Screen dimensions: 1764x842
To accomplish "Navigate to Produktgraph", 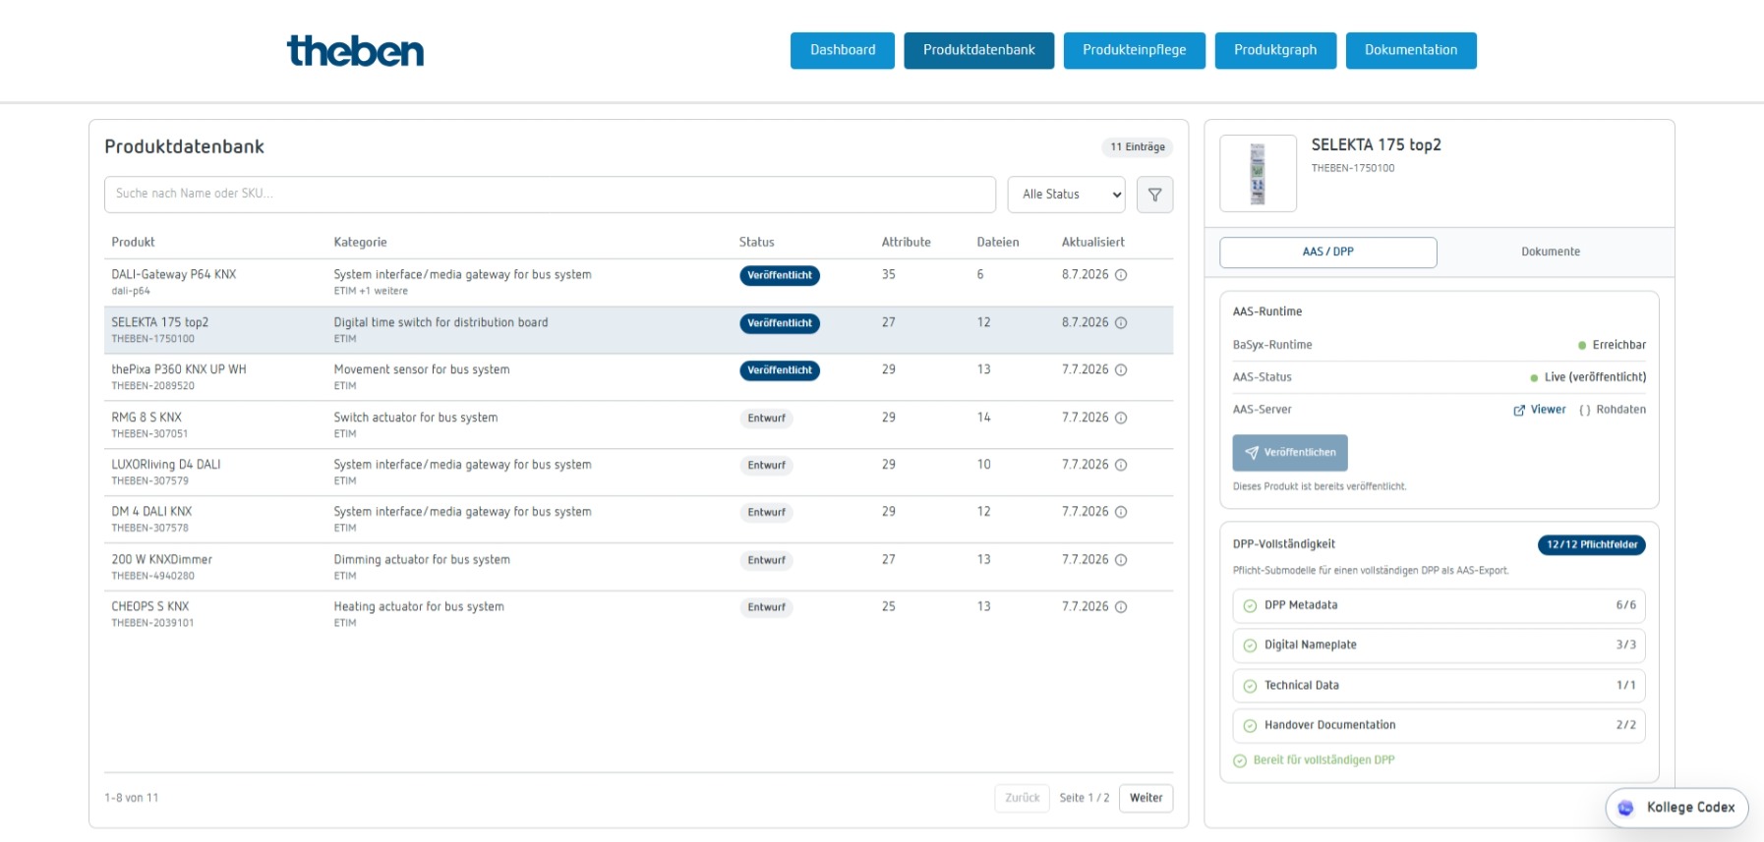I will tap(1275, 50).
